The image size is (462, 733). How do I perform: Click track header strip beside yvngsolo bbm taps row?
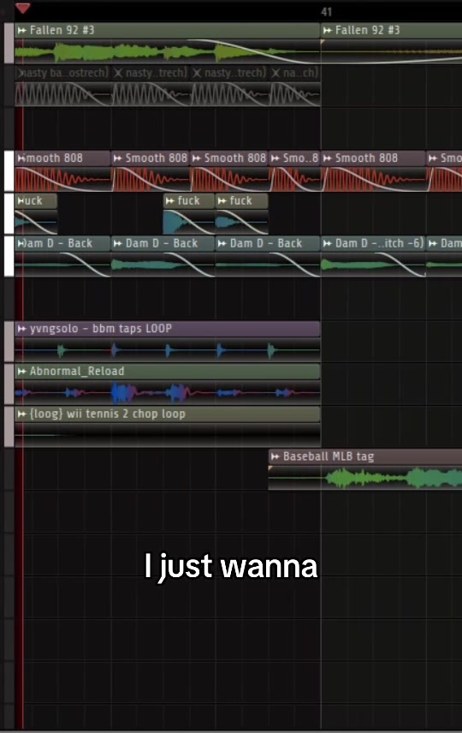pyautogui.click(x=9, y=342)
